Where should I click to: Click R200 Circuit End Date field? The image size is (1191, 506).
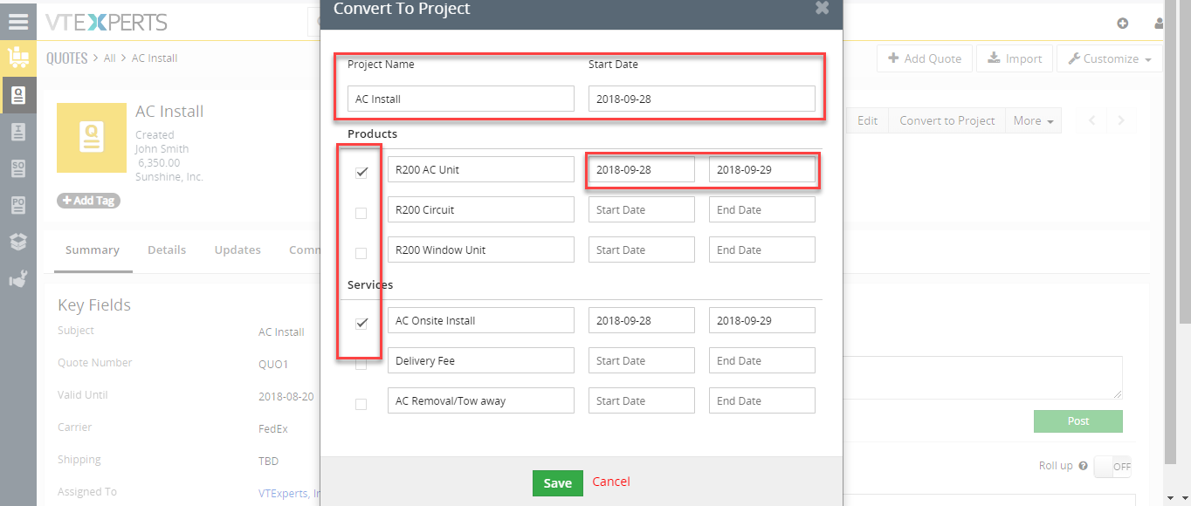[762, 209]
